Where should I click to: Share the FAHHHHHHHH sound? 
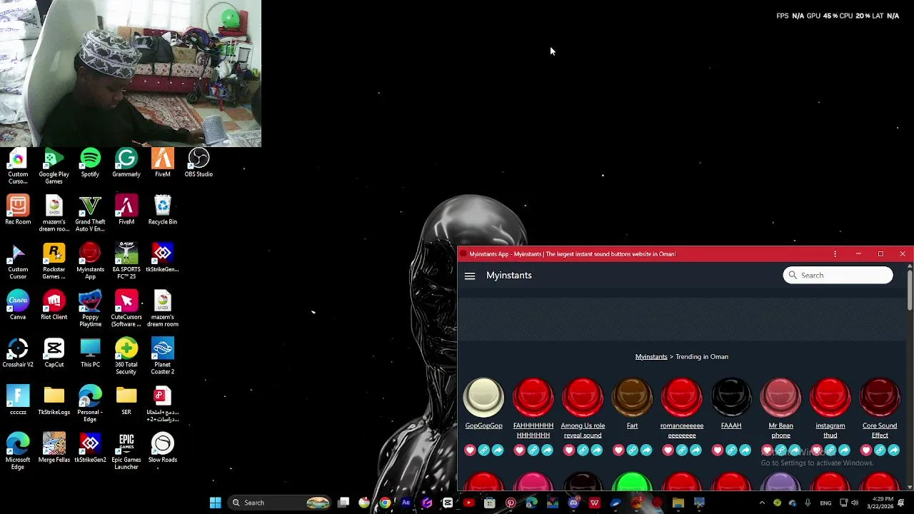click(x=548, y=450)
